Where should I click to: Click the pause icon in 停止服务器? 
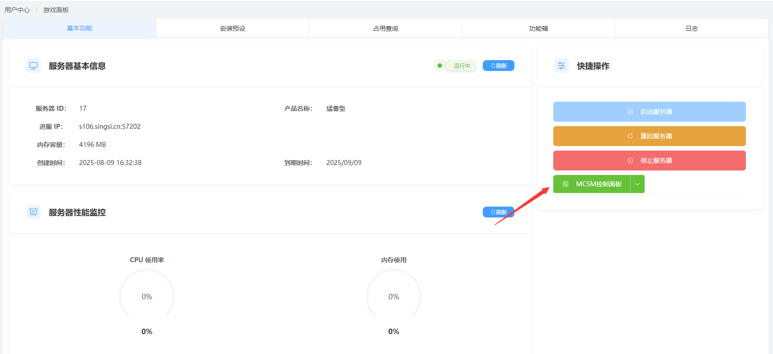[x=630, y=160]
